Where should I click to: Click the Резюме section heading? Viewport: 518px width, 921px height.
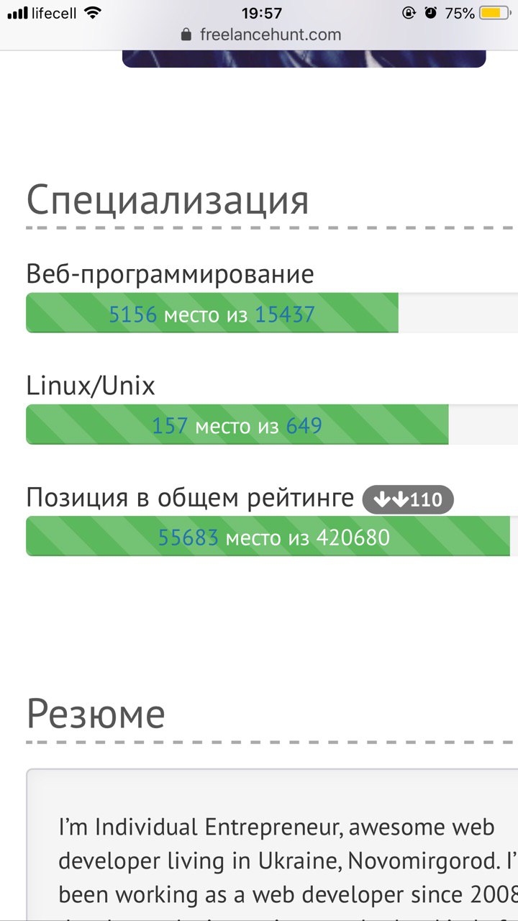96,714
